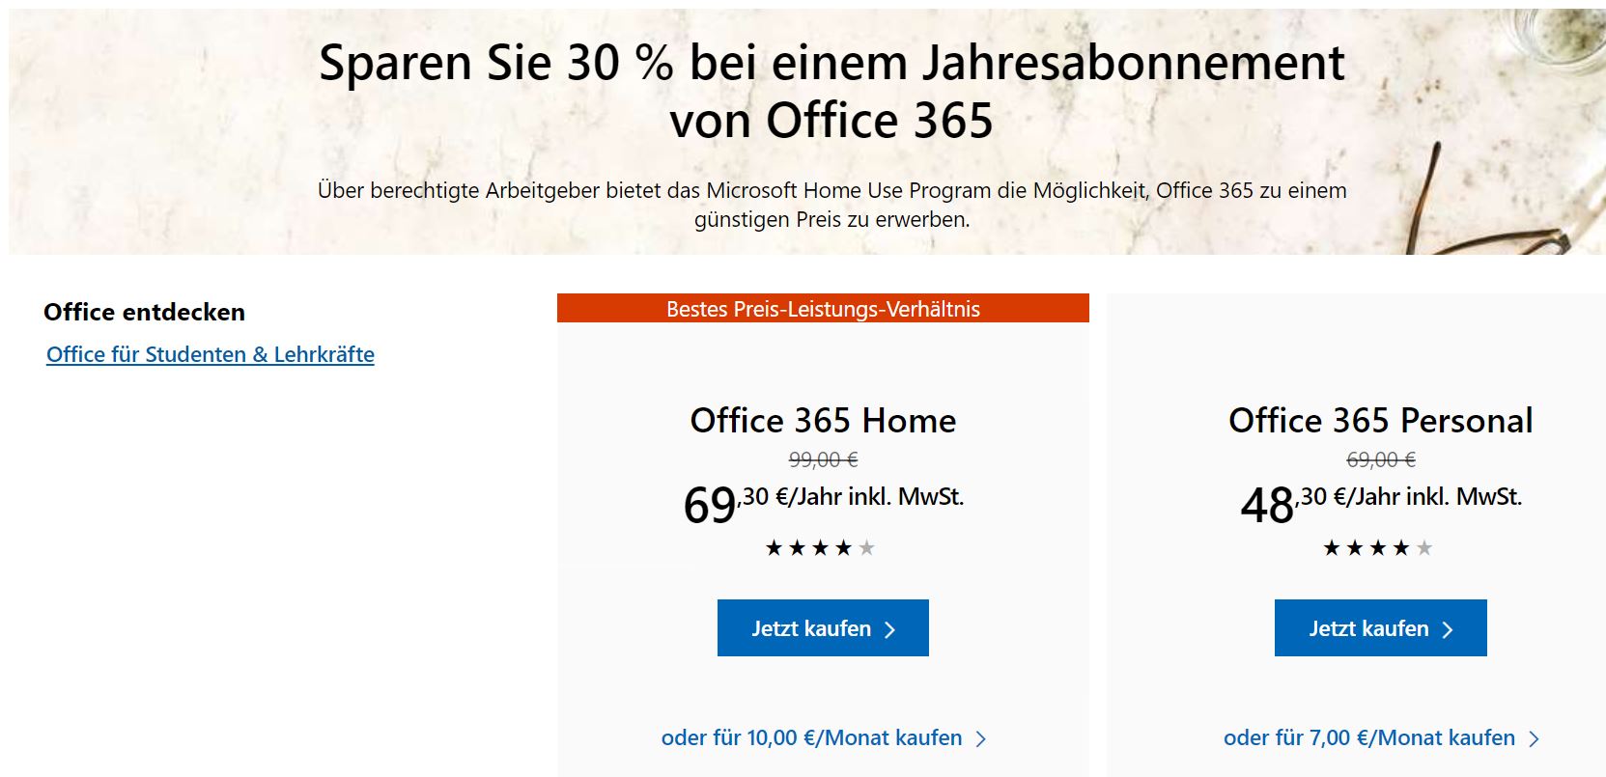Select the Office 365 Personal product title
The image size is (1606, 777).
[1380, 421]
